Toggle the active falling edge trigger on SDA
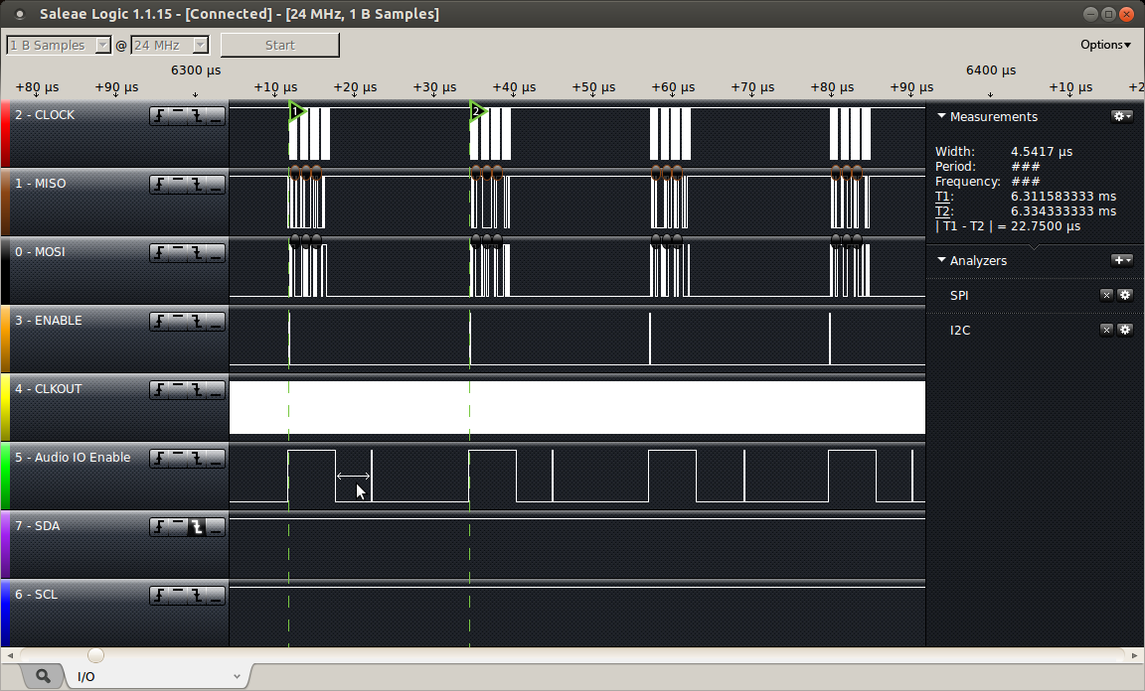The image size is (1145, 691). (x=198, y=527)
